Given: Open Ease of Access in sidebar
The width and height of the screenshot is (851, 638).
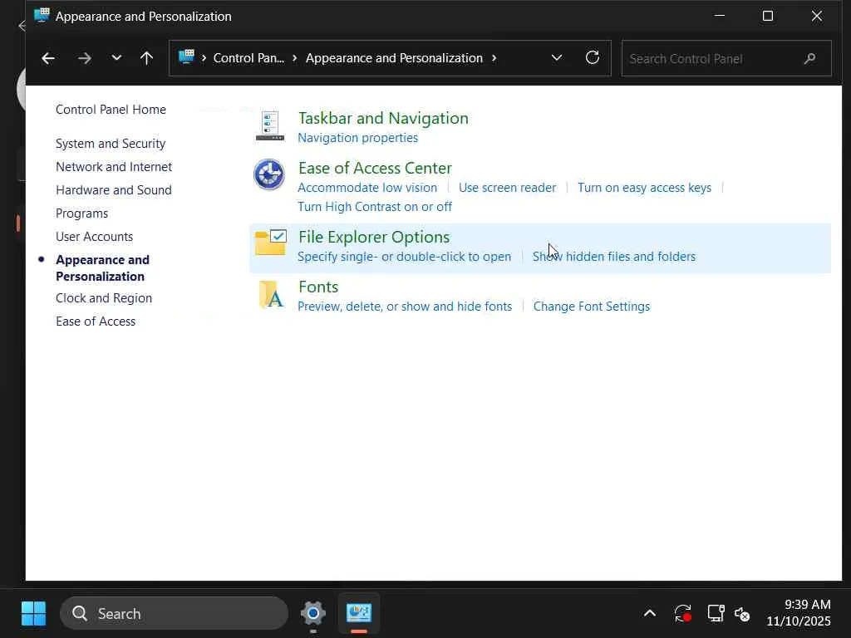Looking at the screenshot, I should click(96, 321).
